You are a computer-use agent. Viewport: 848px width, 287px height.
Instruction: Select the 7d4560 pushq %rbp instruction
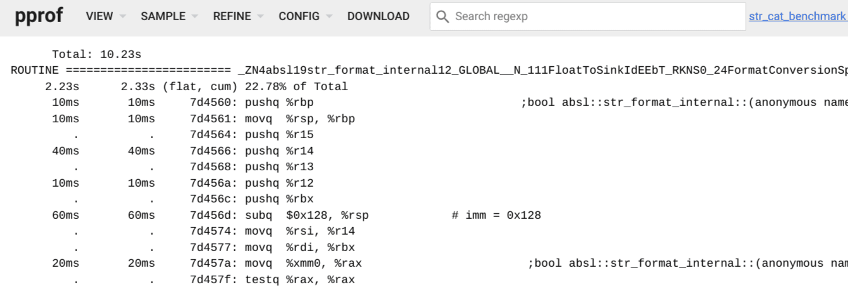click(x=251, y=102)
